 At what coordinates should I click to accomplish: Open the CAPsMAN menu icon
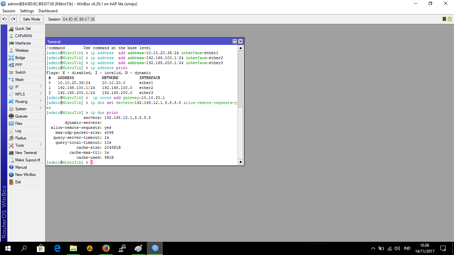point(11,36)
